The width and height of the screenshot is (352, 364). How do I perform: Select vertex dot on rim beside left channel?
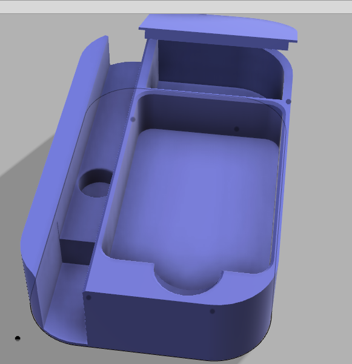(x=133, y=119)
